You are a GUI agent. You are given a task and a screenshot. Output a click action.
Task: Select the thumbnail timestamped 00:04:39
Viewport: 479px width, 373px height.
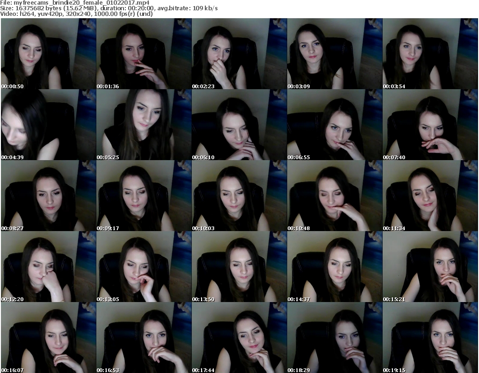point(48,125)
